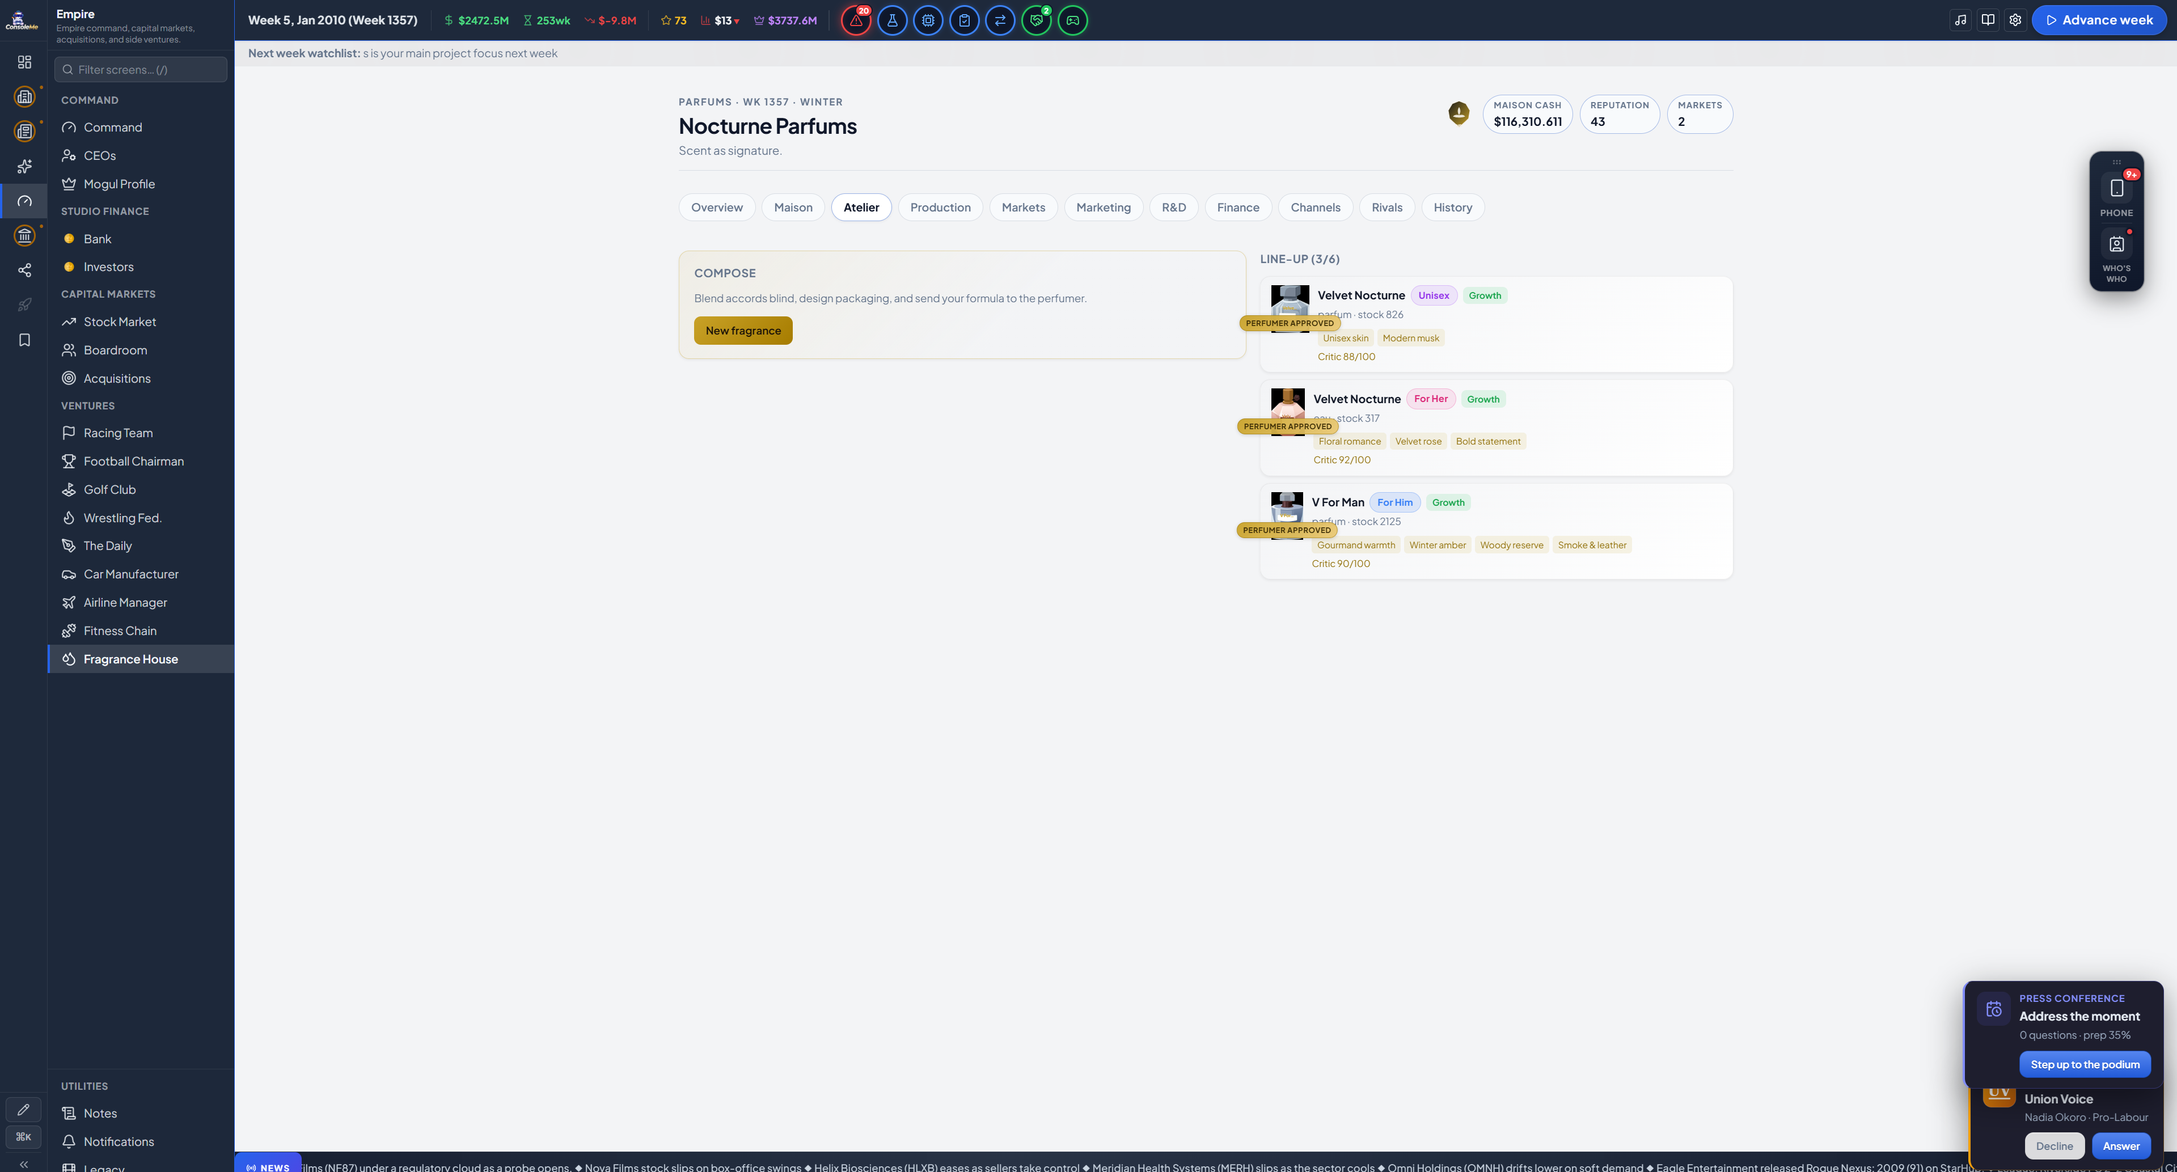Click the Velvet Nocturne For Her tag
Screen dimensions: 2177x1172
coord(1430,399)
